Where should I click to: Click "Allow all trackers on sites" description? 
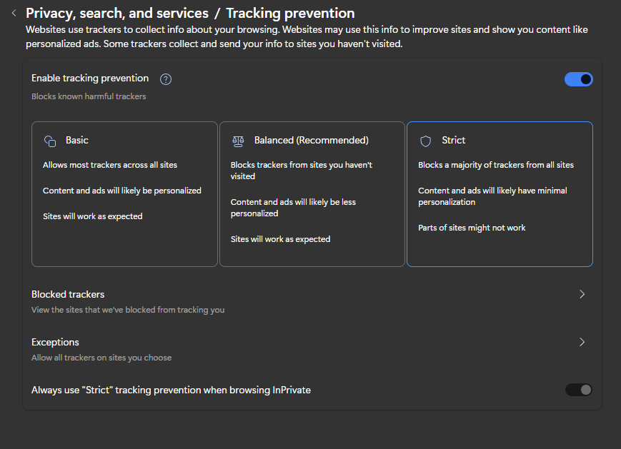point(101,358)
